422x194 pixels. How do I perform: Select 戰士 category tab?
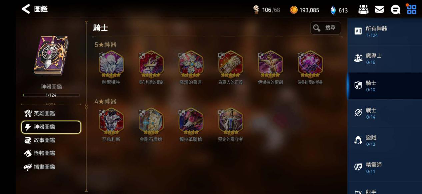click(x=385, y=113)
